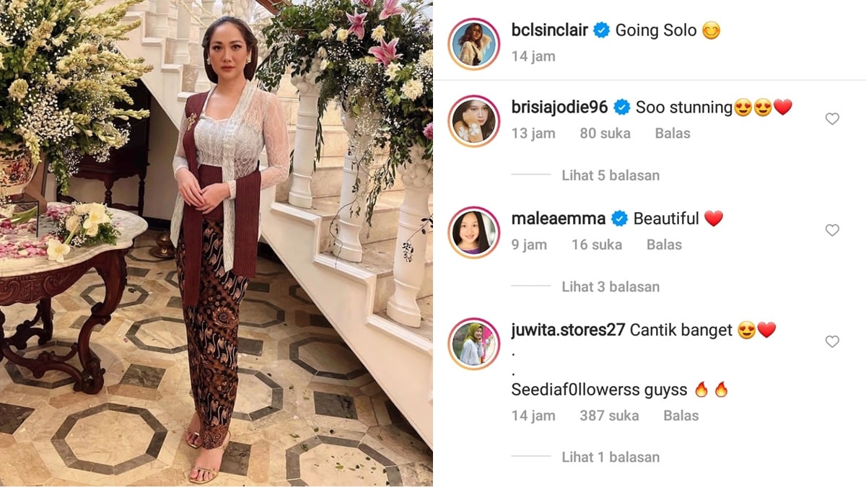This screenshot has width=866, height=487.
Task: Reply to brisiajodie96 with Balas
Action: pos(673,133)
